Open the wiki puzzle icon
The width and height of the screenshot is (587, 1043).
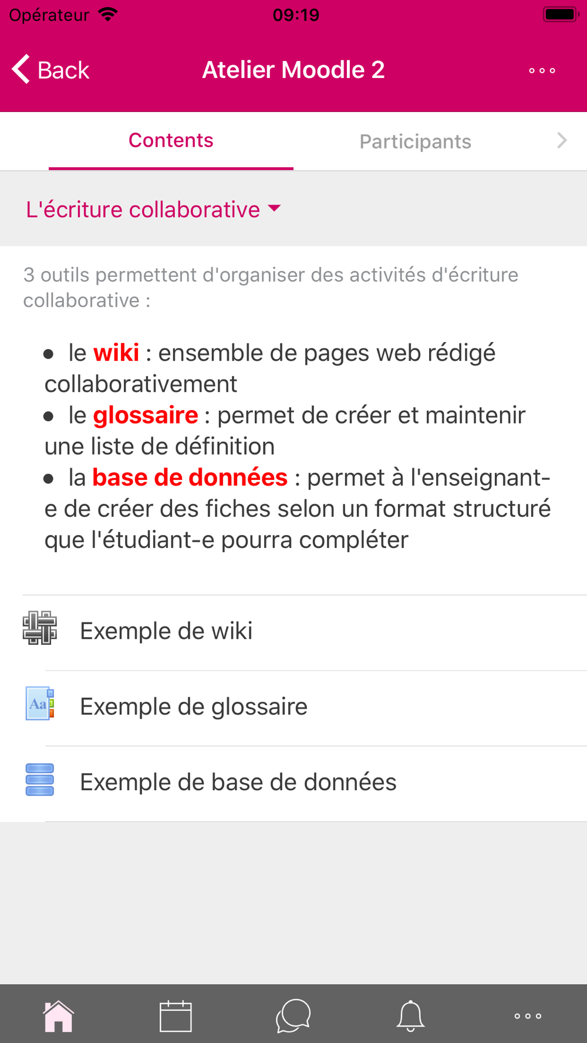40,628
